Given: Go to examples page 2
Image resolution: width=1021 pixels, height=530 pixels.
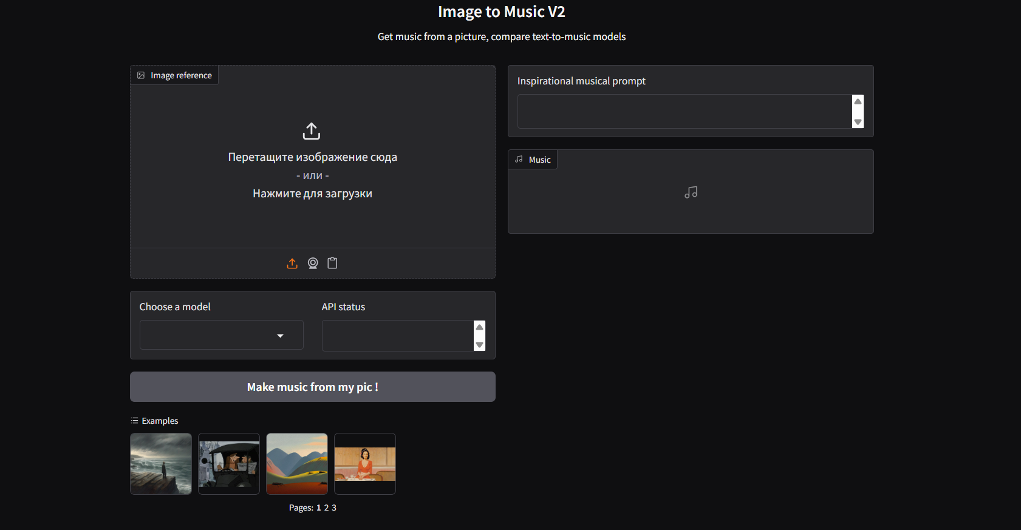Looking at the screenshot, I should (326, 508).
